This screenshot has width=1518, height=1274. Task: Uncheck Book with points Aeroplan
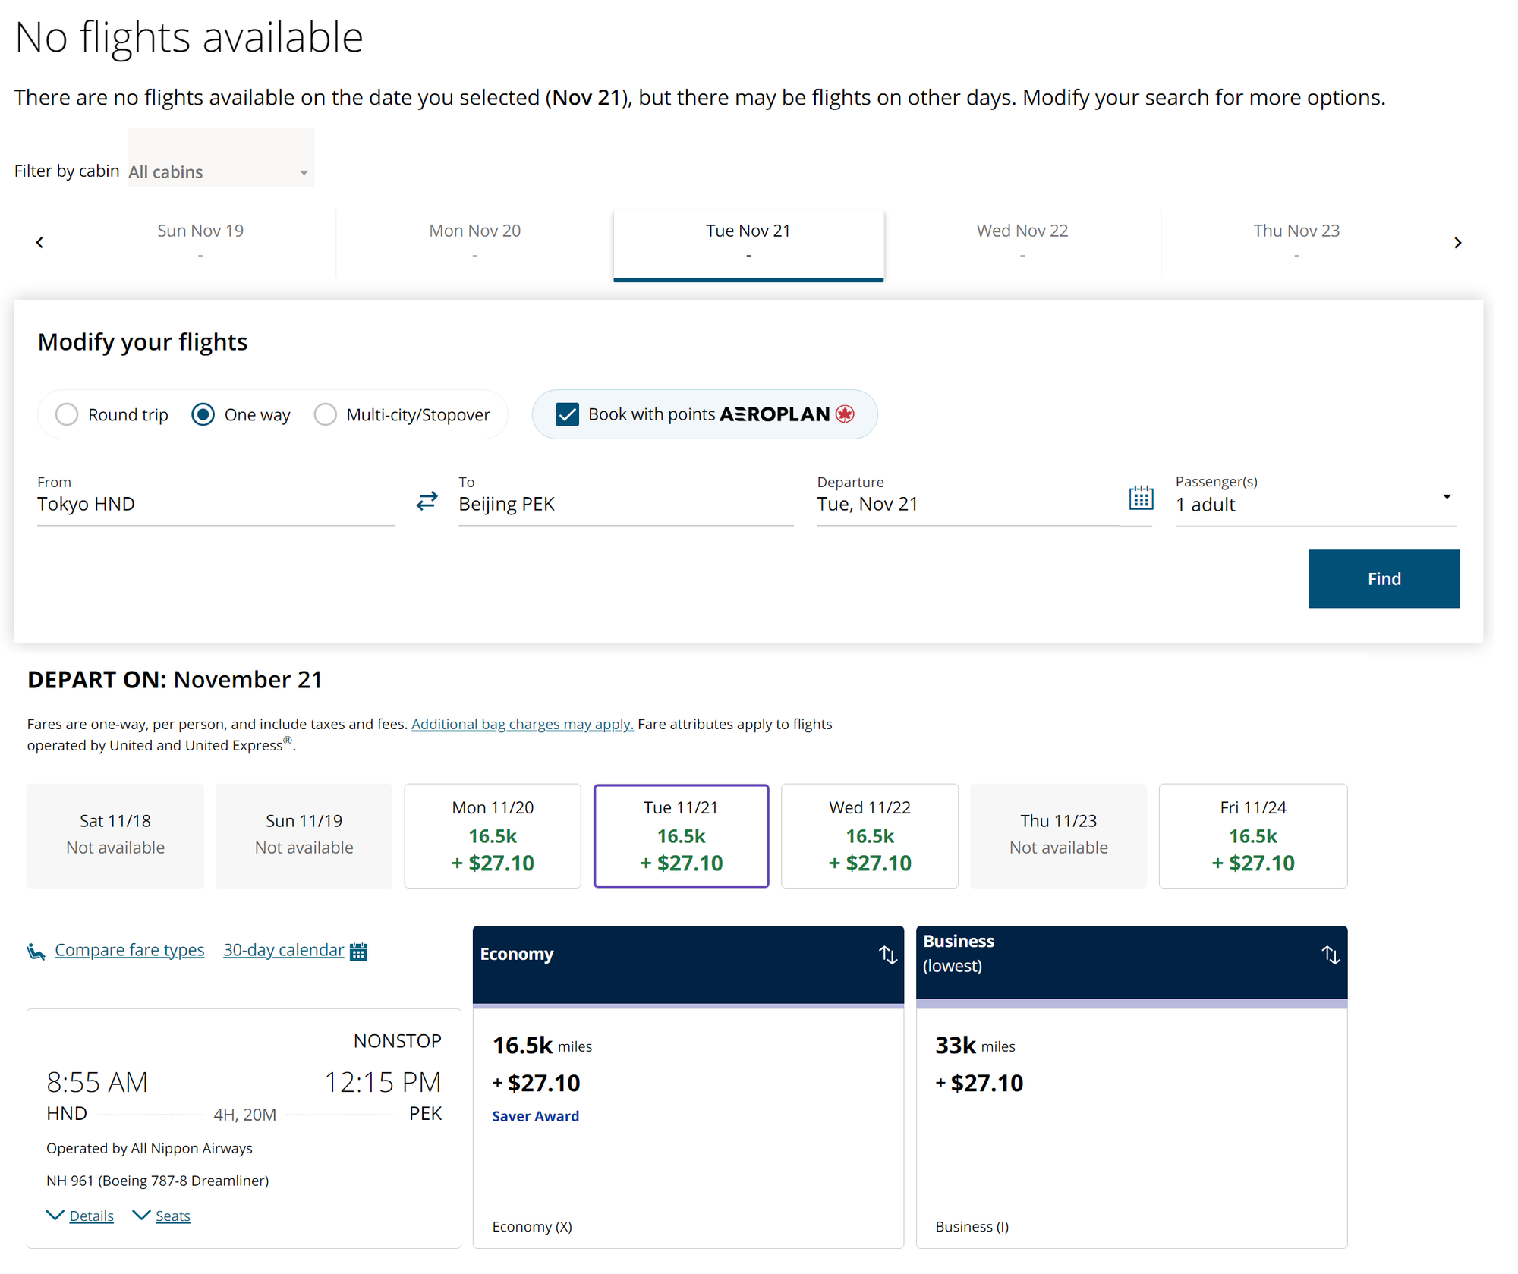(x=567, y=414)
